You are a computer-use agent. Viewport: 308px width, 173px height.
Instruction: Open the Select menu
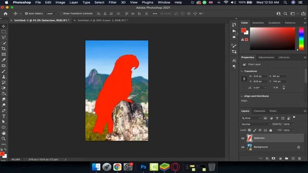coord(99,2)
